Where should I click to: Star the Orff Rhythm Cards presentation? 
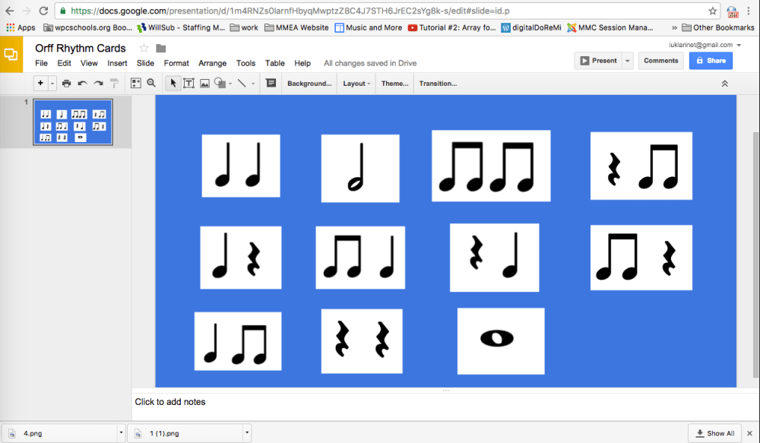pyautogui.click(x=144, y=49)
